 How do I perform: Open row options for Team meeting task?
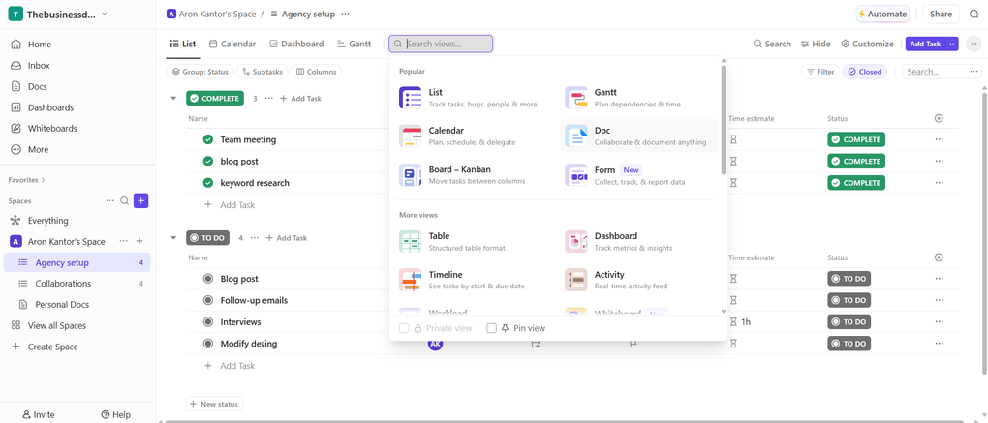(939, 139)
